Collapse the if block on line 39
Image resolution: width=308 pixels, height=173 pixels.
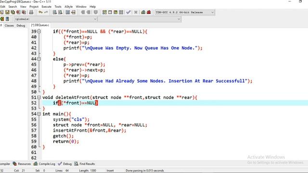(x=39, y=31)
